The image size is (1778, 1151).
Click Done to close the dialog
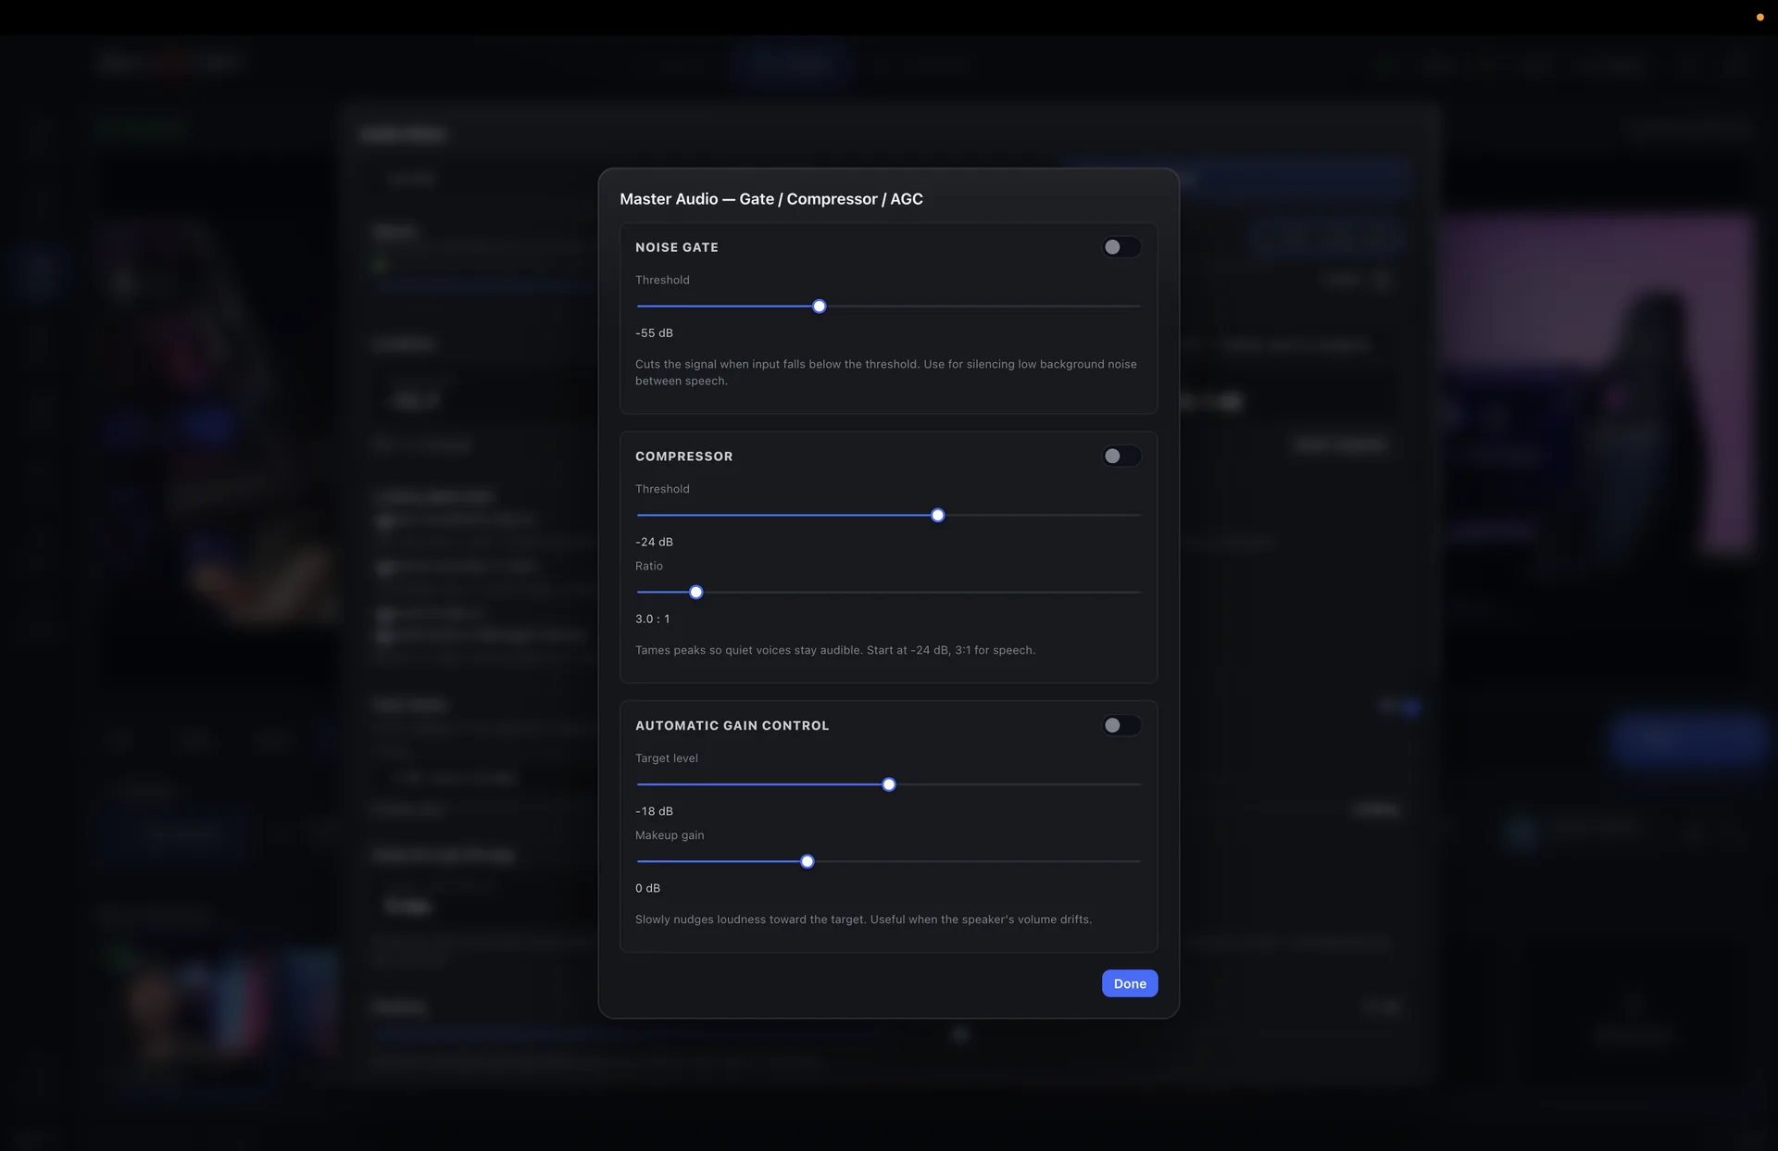coord(1129,983)
